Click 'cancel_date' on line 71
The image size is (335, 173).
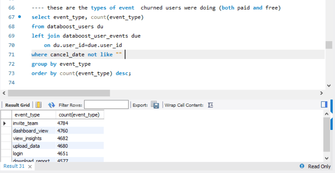pos(67,55)
